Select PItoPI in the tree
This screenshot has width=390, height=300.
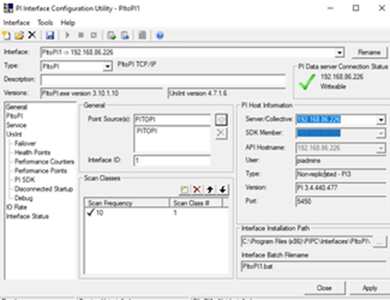click(x=14, y=116)
